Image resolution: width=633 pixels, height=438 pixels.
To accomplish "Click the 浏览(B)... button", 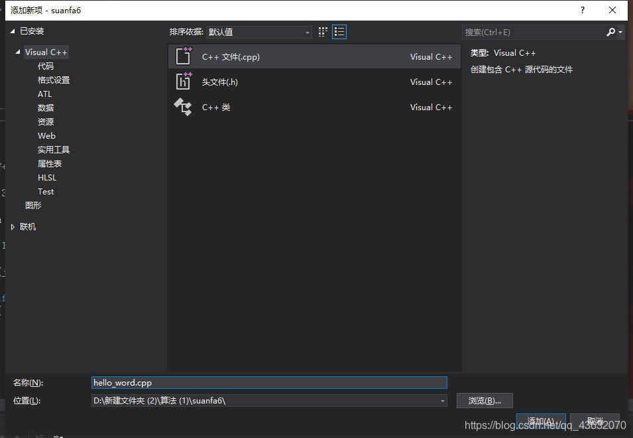I will (485, 401).
